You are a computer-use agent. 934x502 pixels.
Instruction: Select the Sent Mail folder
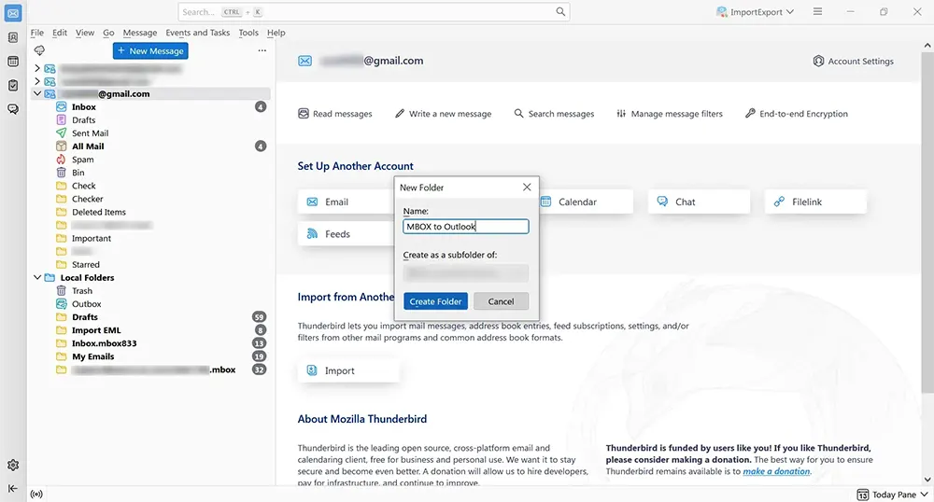[x=90, y=133]
